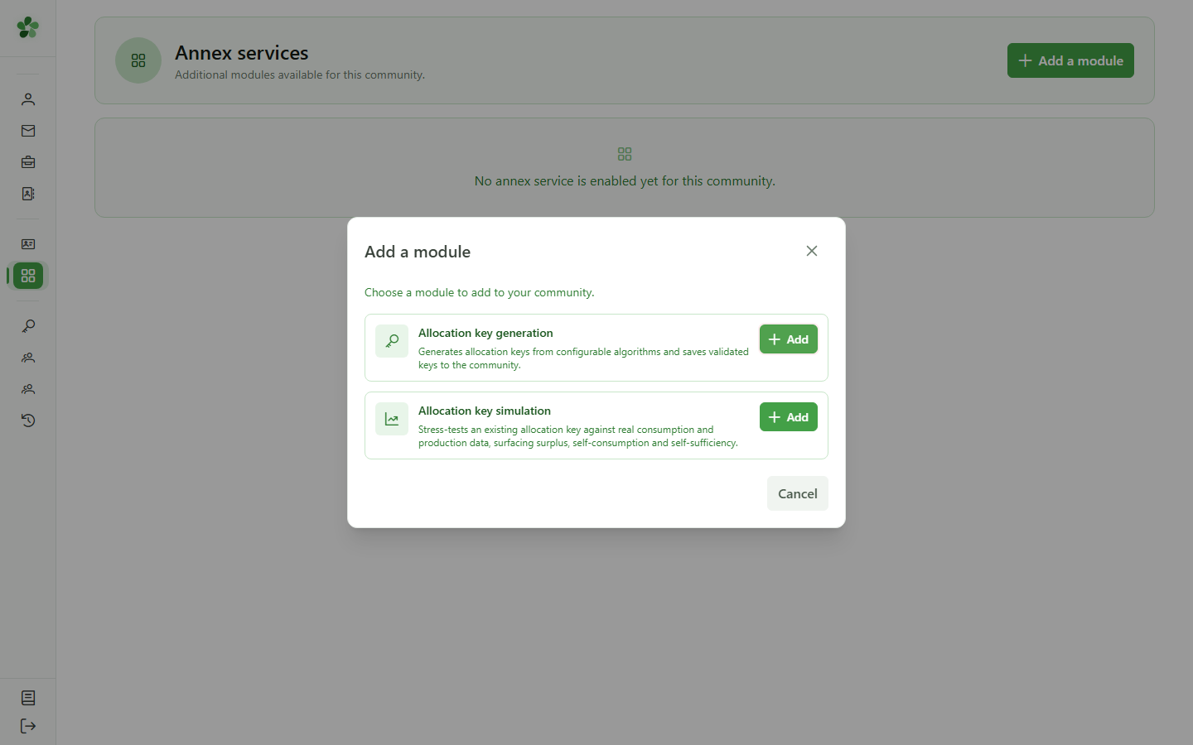1193x745 pixels.
Task: Click the key icon of Allocation key generation
Action: click(x=392, y=341)
